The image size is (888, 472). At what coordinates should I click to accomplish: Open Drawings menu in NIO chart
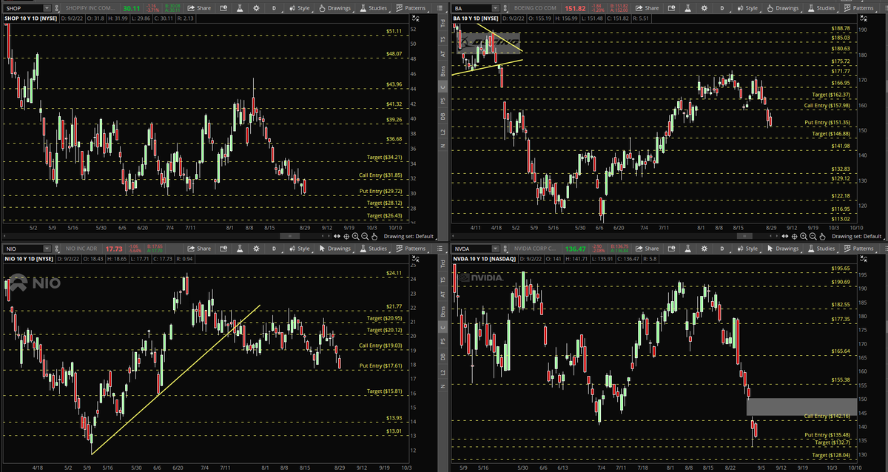[x=334, y=249]
